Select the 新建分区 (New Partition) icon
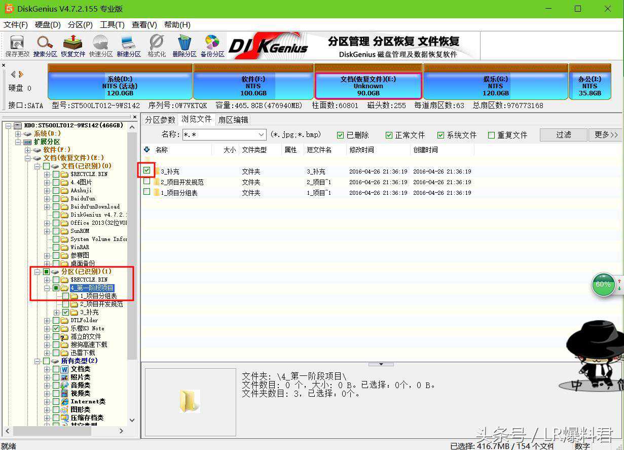 pyautogui.click(x=129, y=46)
